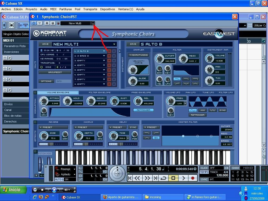Click RETRIGGER in the LFO section
The height and width of the screenshot is (201, 268).
tap(198, 115)
